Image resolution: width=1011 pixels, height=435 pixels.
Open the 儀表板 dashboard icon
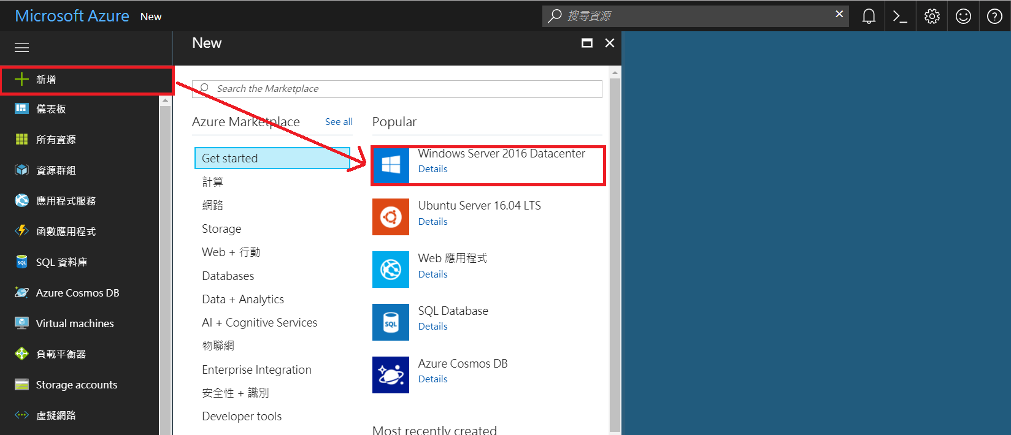(x=21, y=108)
